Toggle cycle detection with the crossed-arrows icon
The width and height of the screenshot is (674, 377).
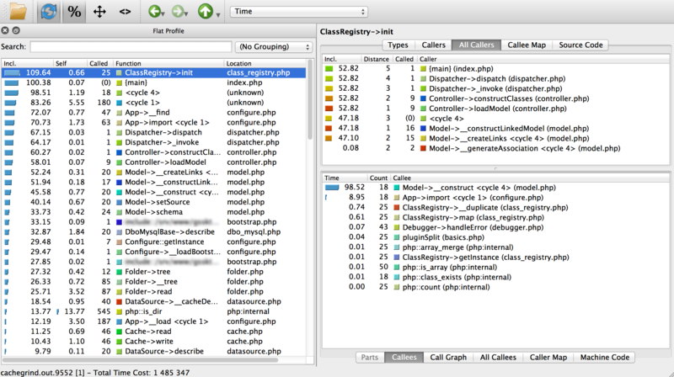99,11
